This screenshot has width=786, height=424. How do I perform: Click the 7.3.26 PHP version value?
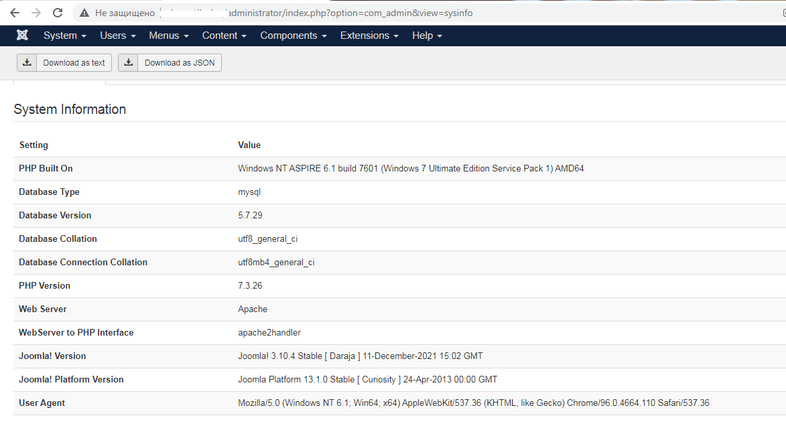coord(250,285)
